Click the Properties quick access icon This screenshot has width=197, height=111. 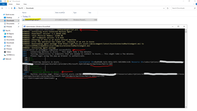coord(5,1)
